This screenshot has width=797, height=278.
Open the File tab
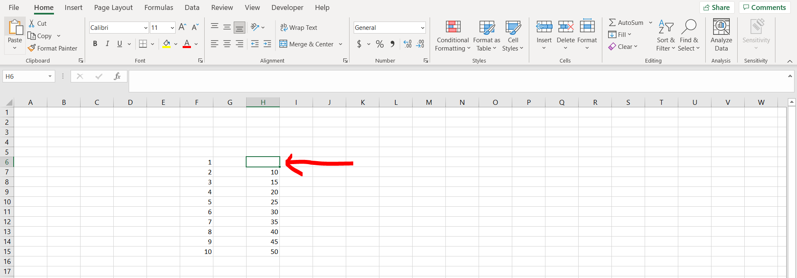(14, 7)
